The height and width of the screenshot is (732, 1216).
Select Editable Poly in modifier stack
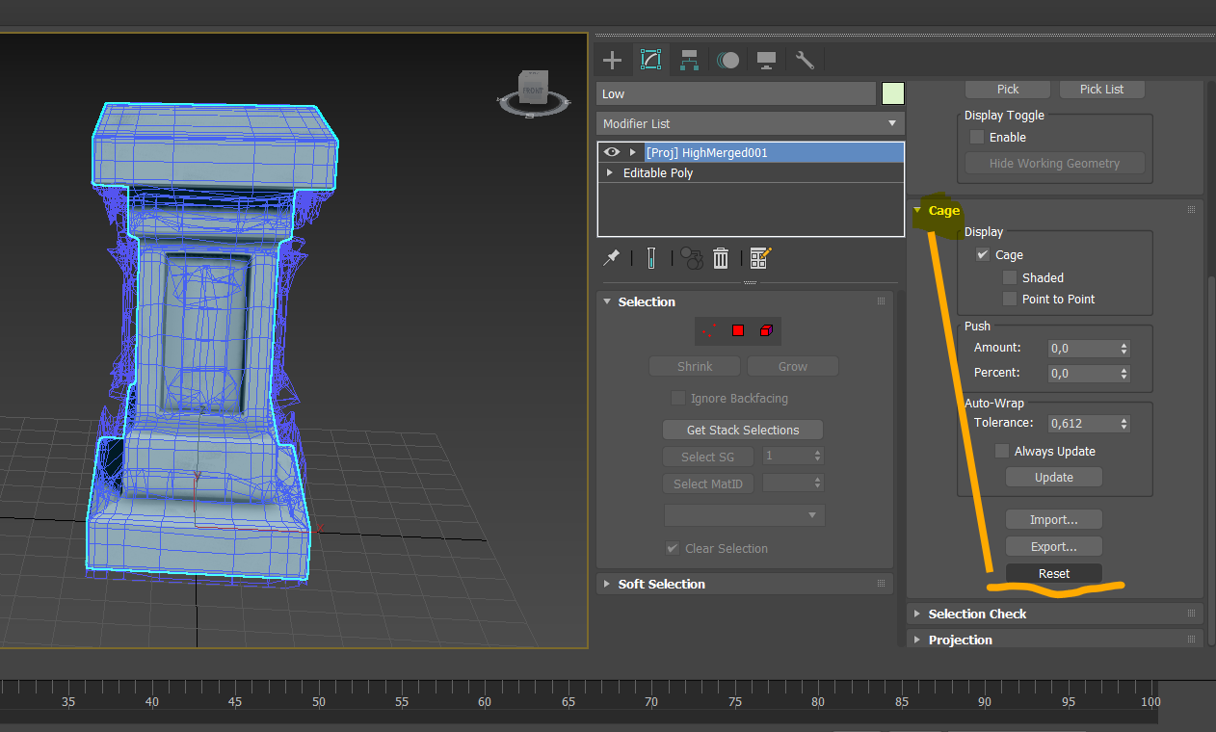point(658,173)
